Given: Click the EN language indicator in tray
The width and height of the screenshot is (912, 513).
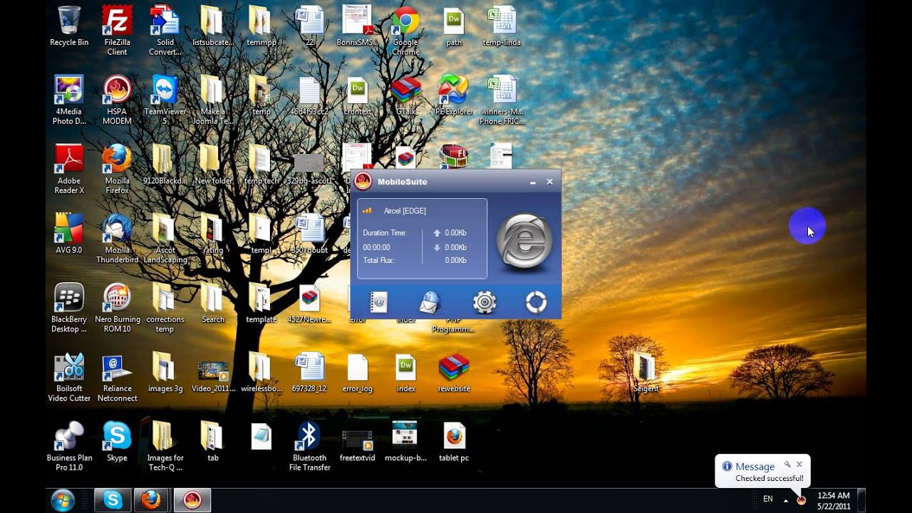Looking at the screenshot, I should (768, 499).
